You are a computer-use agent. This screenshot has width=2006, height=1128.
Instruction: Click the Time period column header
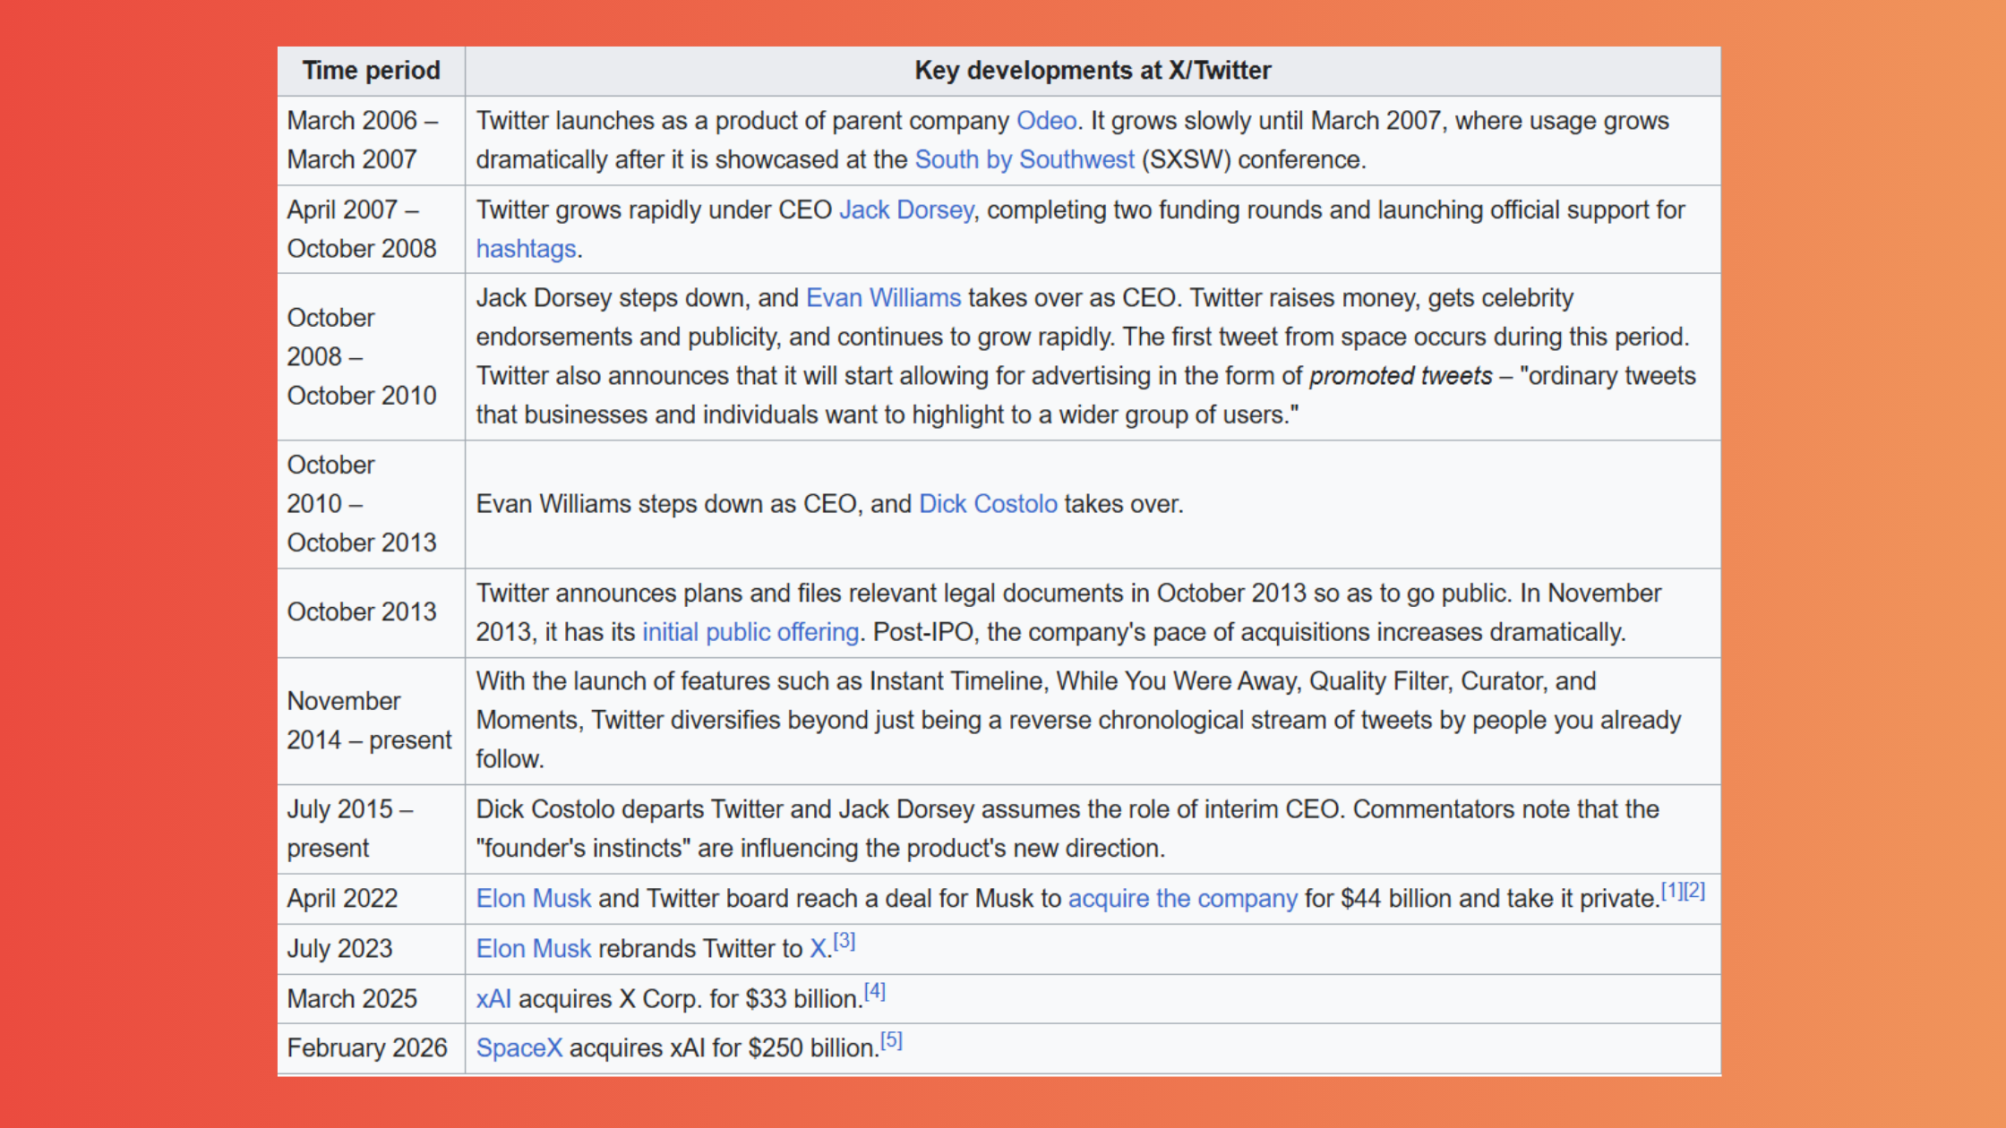coord(371,71)
